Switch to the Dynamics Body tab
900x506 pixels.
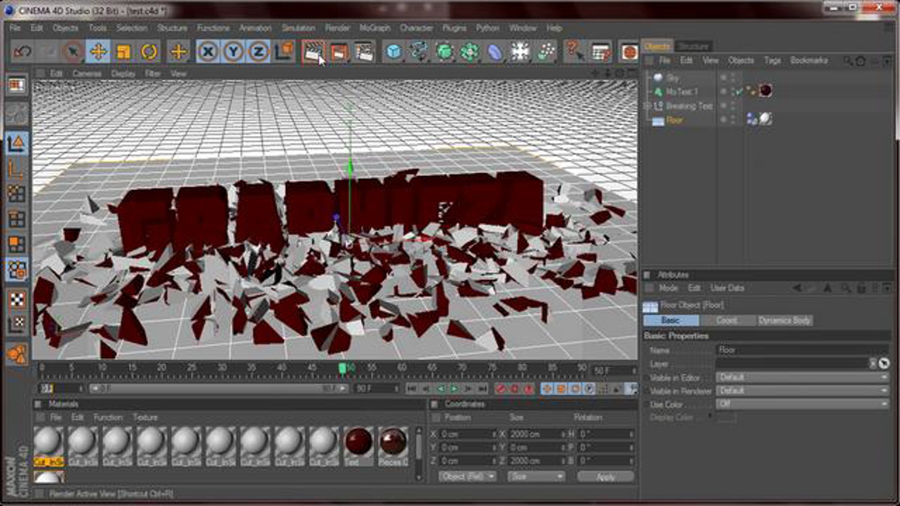pyautogui.click(x=784, y=320)
